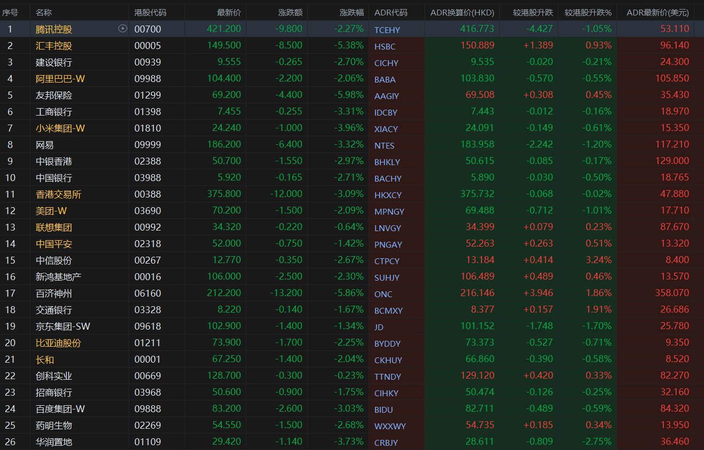This screenshot has height=450, width=704.
Task: Select 招商银行 stock name
Action: tap(54, 392)
